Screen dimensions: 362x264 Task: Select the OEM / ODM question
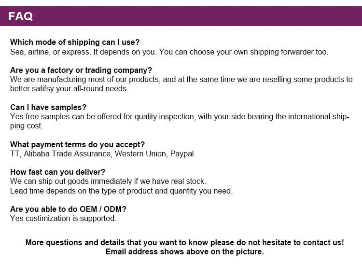[x=68, y=209]
